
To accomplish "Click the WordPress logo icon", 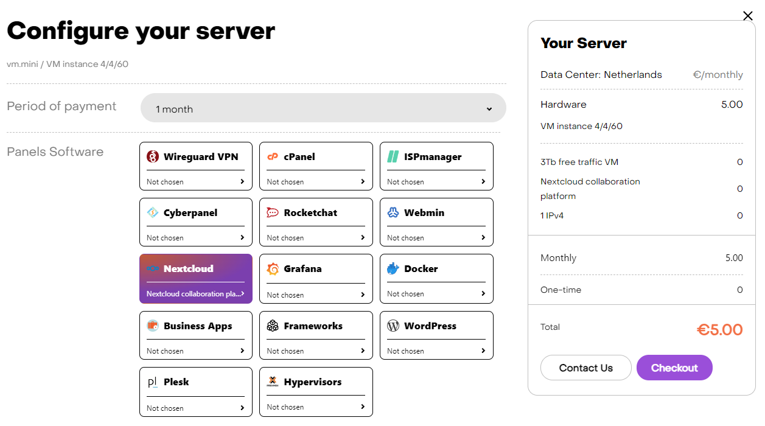I will click(393, 326).
